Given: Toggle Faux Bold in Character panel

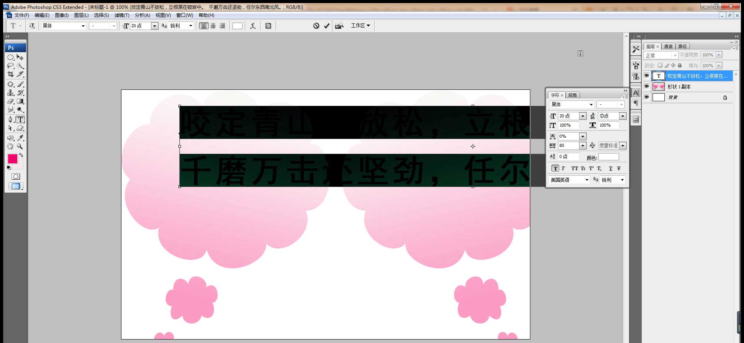Looking at the screenshot, I should click(555, 168).
